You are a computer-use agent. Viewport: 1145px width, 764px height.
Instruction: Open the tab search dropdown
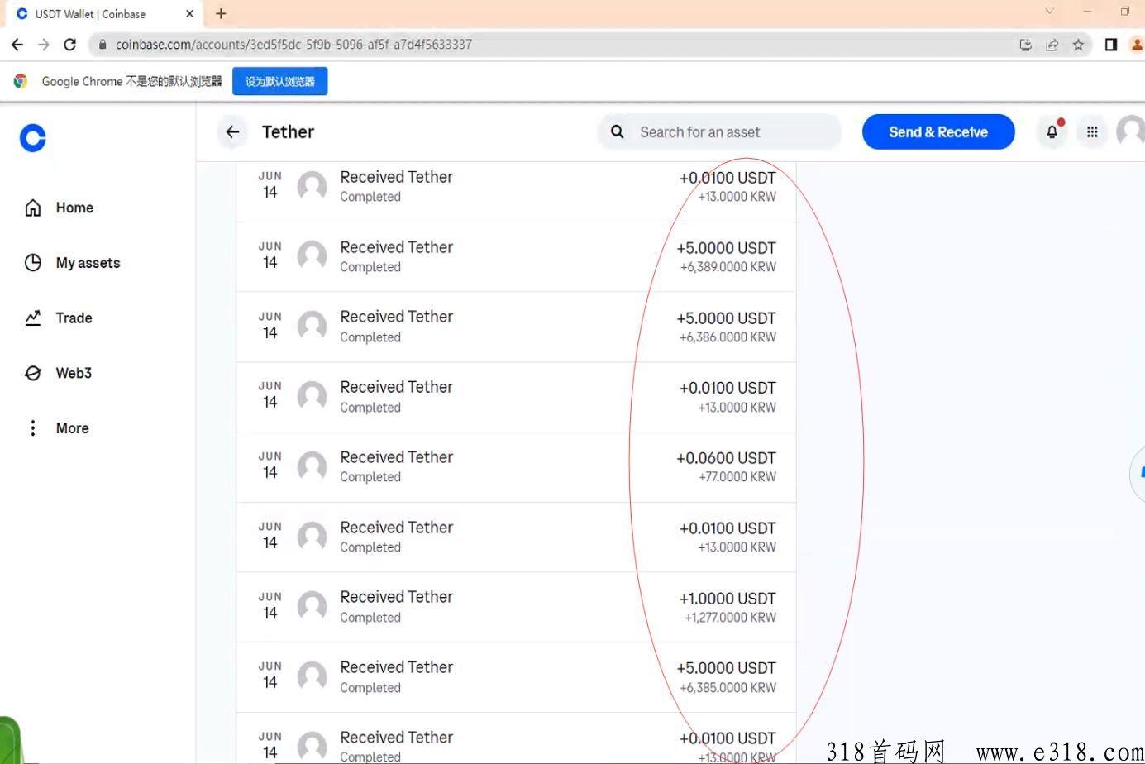[x=1049, y=12]
